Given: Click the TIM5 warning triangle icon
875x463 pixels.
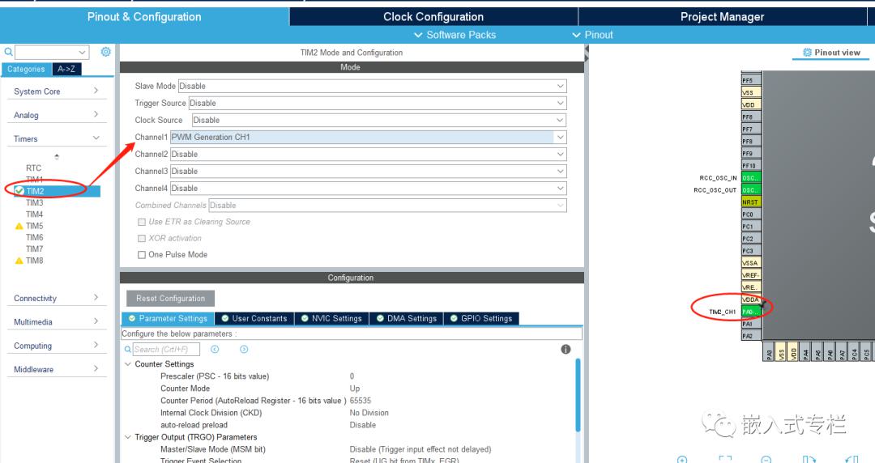Looking at the screenshot, I should click(19, 226).
